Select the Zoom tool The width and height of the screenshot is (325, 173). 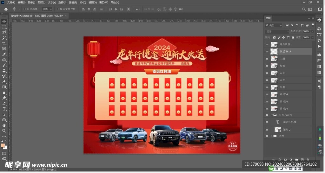[x=4, y=131]
